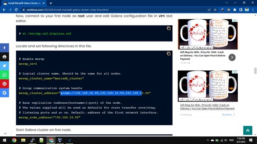The height and width of the screenshot is (144, 257).
Task: Copy the vi galera.cnf command
Action: [x=169, y=28]
